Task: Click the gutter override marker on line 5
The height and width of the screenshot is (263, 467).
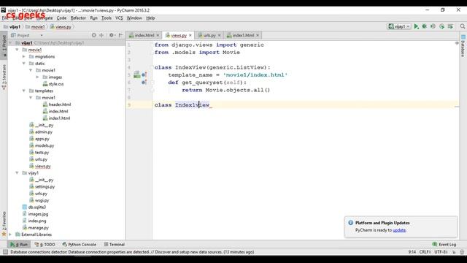Action: (144, 75)
